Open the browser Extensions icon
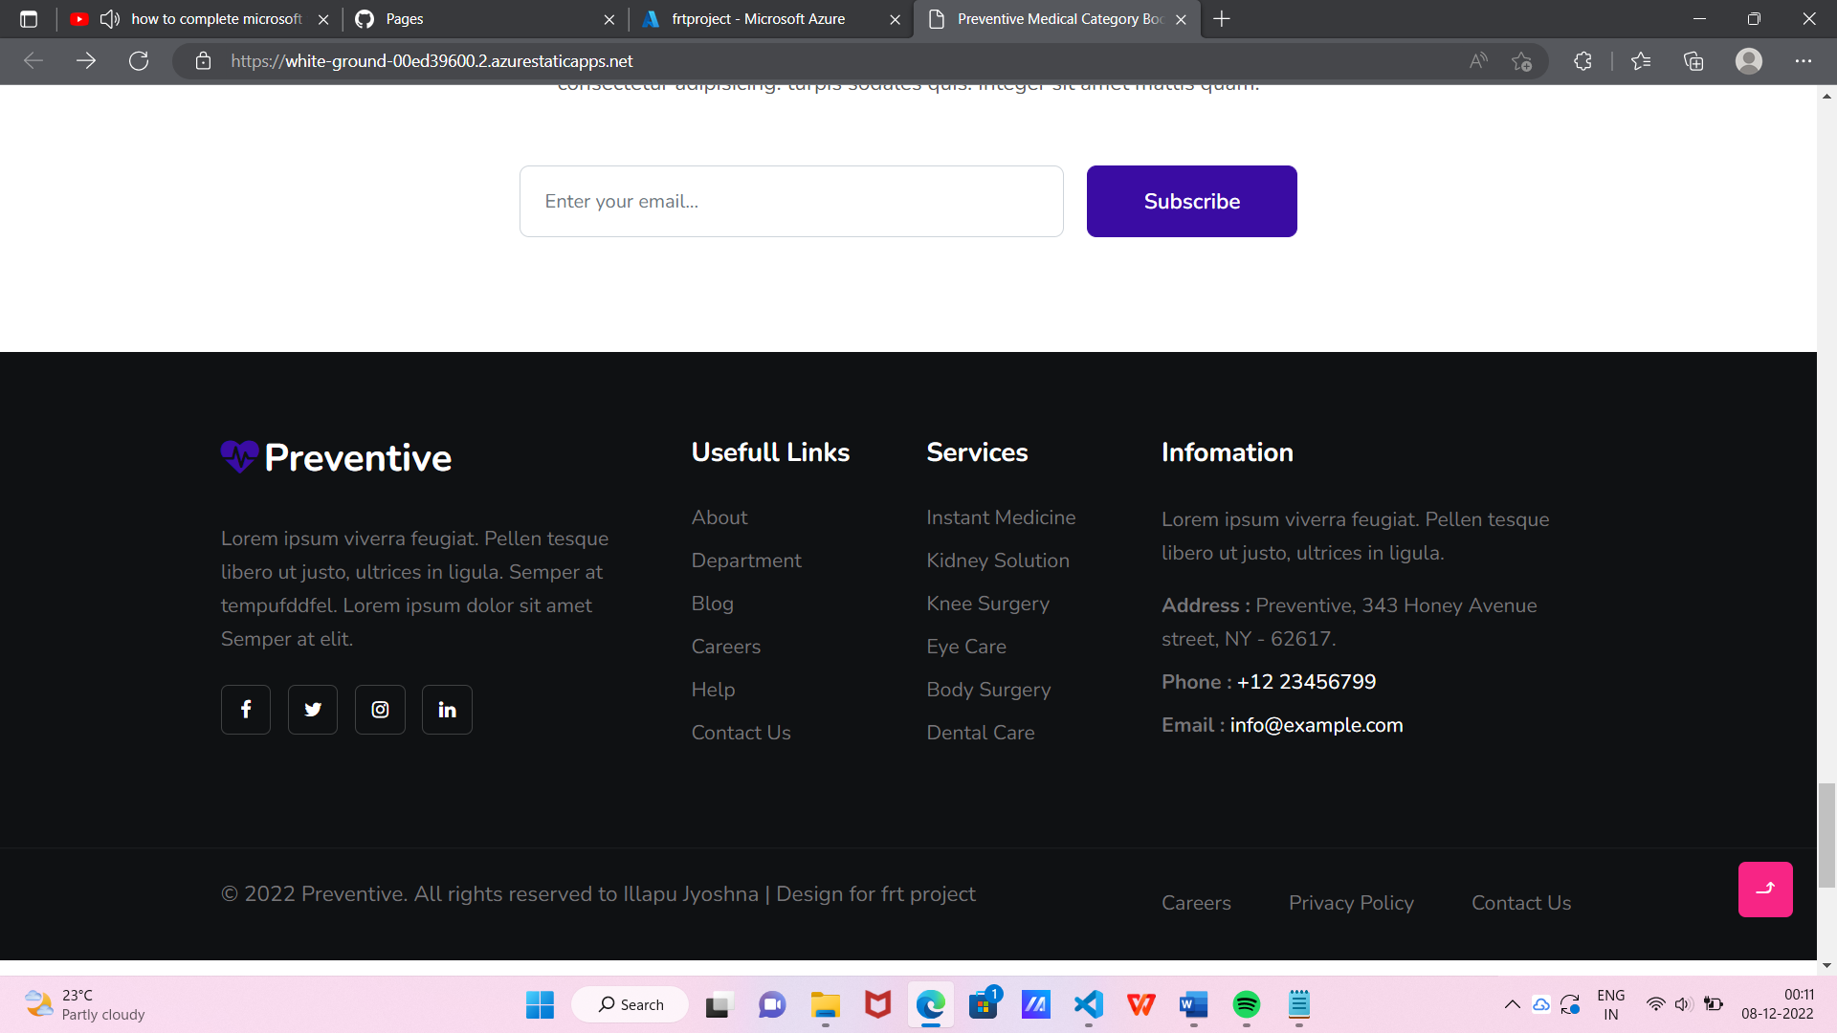The height and width of the screenshot is (1033, 1837). 1582,60
